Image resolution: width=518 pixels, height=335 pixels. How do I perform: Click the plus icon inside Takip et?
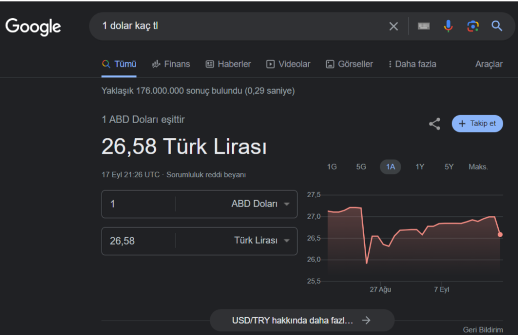462,124
